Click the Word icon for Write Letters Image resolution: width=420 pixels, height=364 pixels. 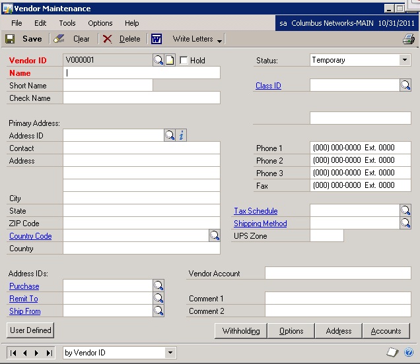(157, 39)
